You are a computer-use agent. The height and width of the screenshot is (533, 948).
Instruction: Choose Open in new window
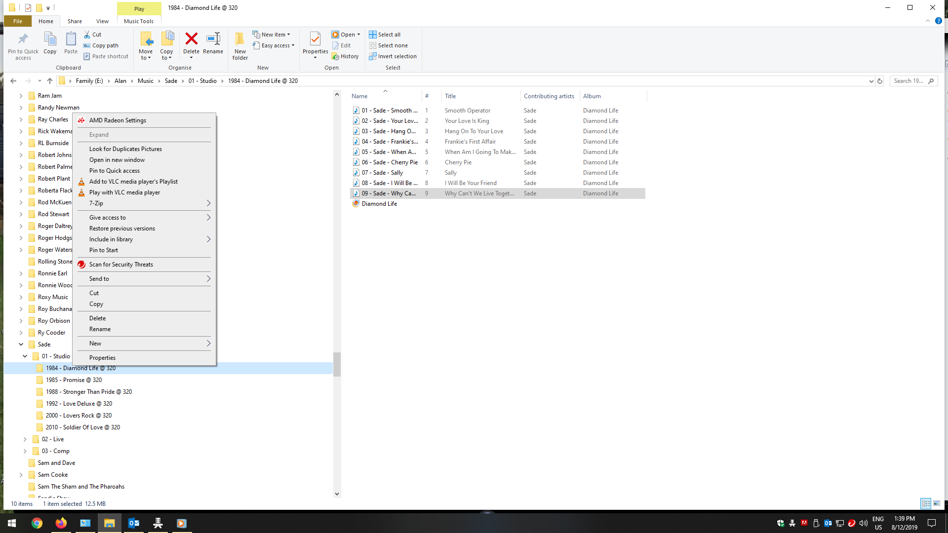point(144,160)
